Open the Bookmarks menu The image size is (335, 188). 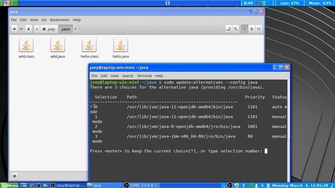pos(60,20)
